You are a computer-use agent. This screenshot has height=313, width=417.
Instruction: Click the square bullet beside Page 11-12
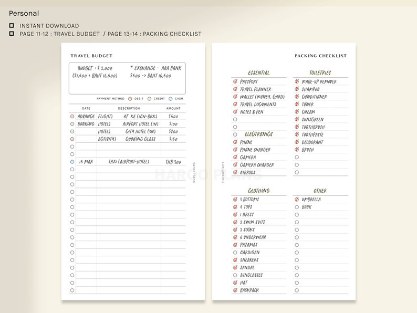coord(12,34)
